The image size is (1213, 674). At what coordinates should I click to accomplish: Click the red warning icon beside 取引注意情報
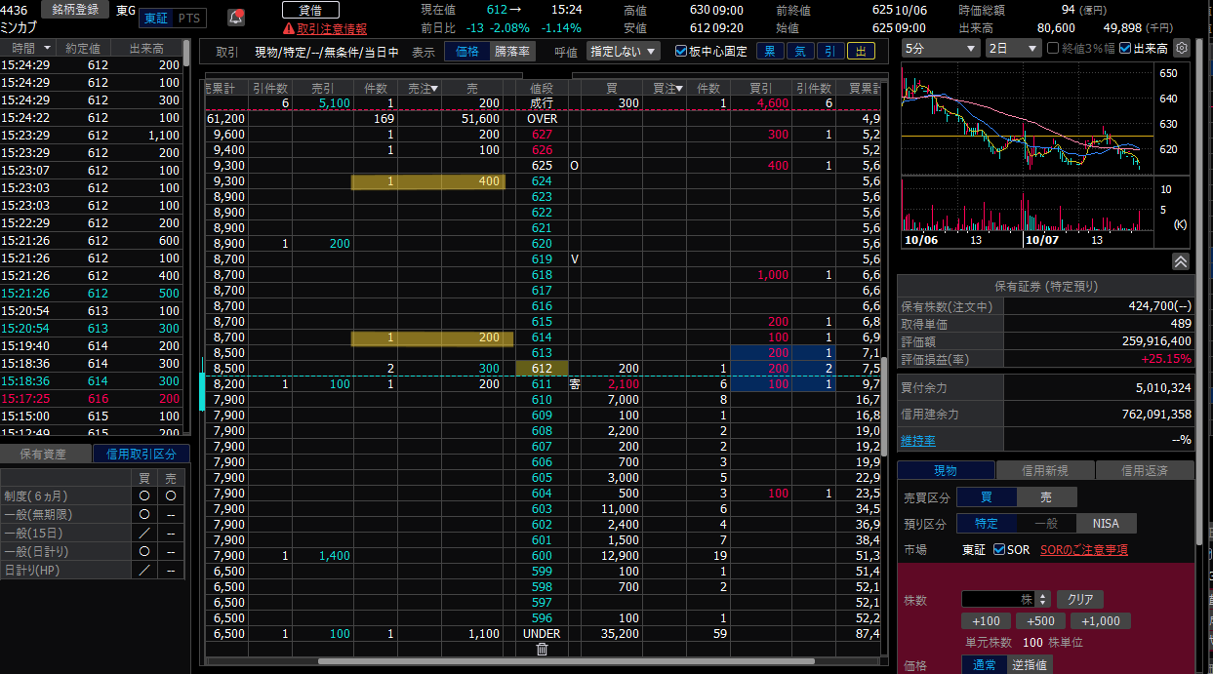pos(288,29)
